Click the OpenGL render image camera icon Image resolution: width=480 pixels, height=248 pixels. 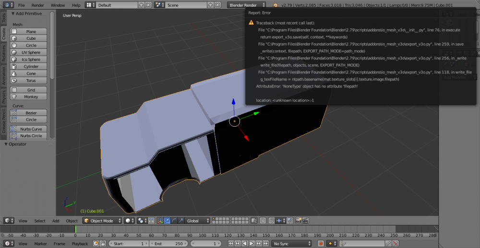(x=298, y=221)
